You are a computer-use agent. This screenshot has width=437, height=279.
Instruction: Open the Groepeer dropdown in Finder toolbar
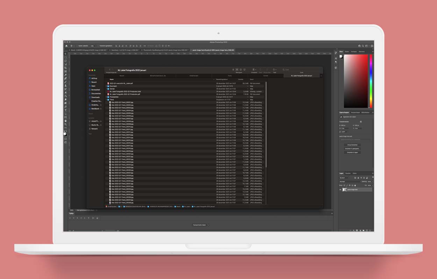[x=254, y=69]
